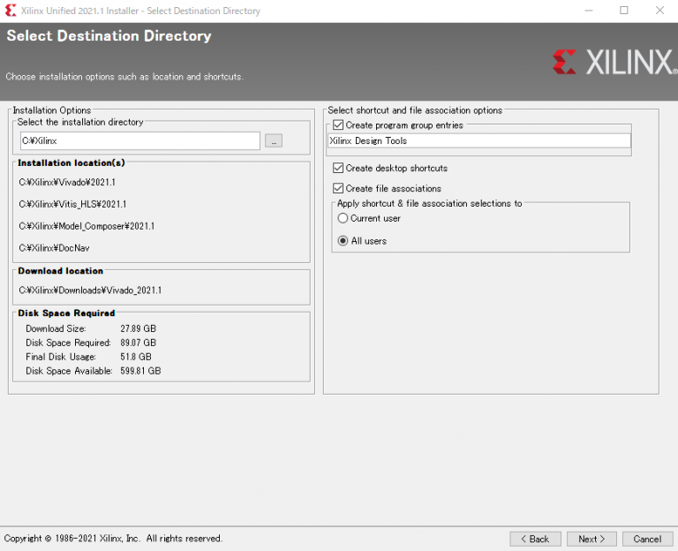The width and height of the screenshot is (678, 551).
Task: Open the installation directory browse button
Action: (274, 141)
